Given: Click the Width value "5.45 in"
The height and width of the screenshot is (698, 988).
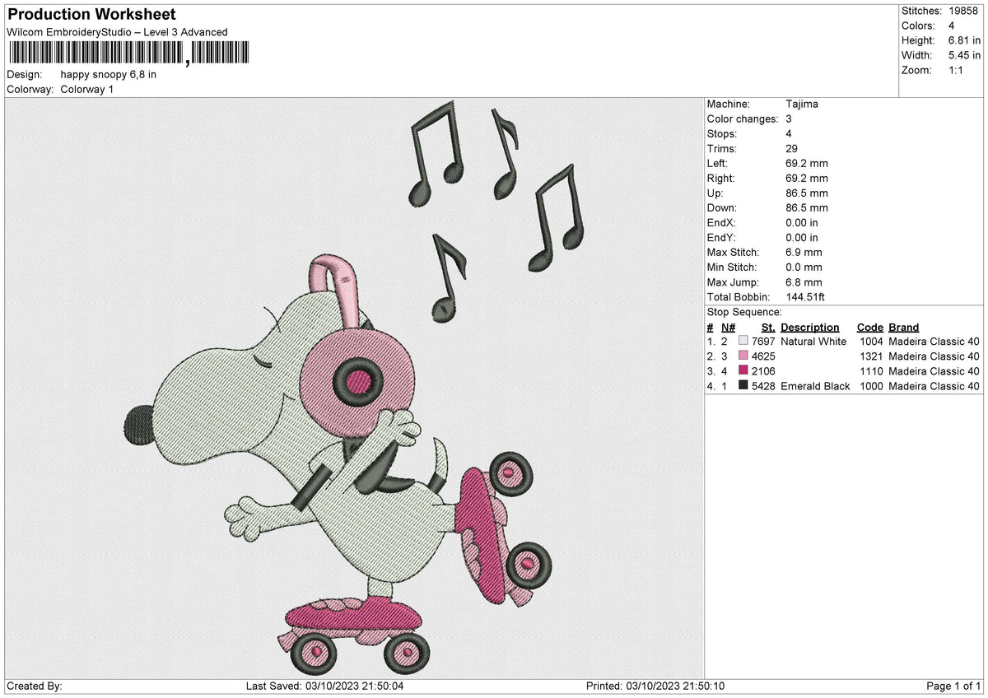Looking at the screenshot, I should click(x=964, y=55).
